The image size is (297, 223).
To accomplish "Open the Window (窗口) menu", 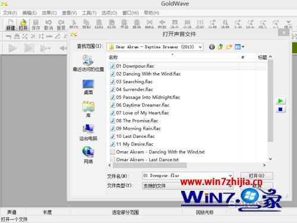I will (x=130, y=13).
